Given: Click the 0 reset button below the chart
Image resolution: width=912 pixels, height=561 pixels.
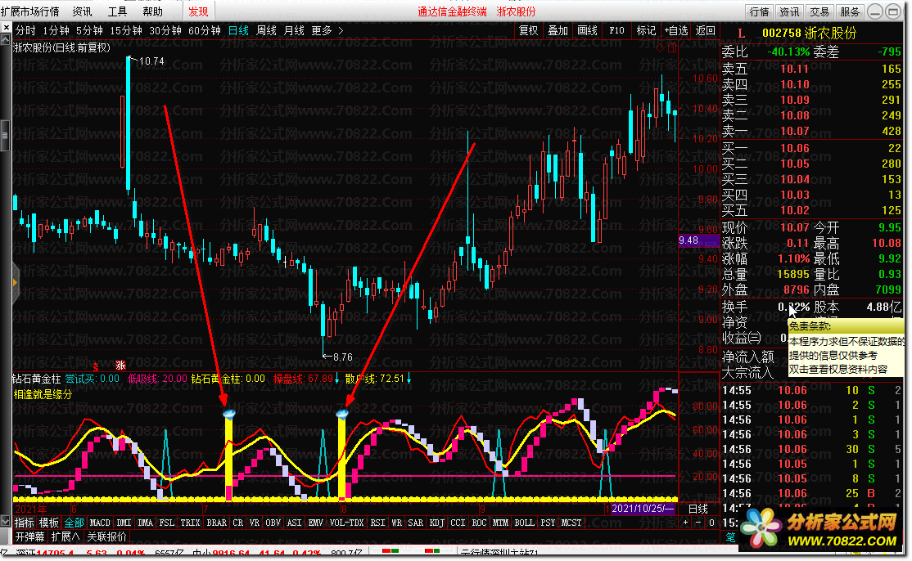Looking at the screenshot, I should [711, 523].
